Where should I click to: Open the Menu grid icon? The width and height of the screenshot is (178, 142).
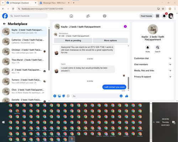pos(157,16)
